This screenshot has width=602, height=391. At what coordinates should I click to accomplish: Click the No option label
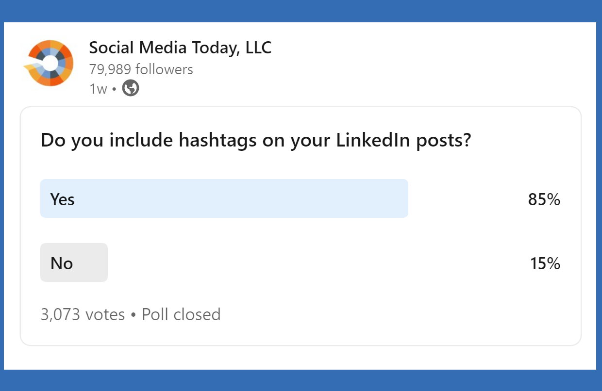62,263
